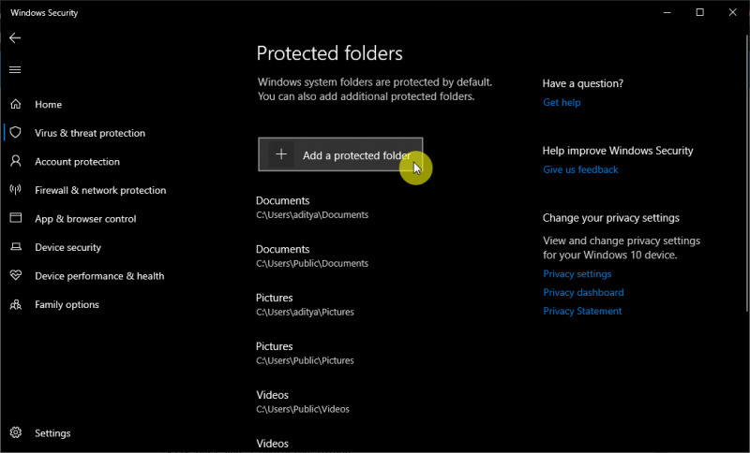This screenshot has height=453, width=750.
Task: Click the plus icon in Add a protected folder
Action: pyautogui.click(x=281, y=154)
